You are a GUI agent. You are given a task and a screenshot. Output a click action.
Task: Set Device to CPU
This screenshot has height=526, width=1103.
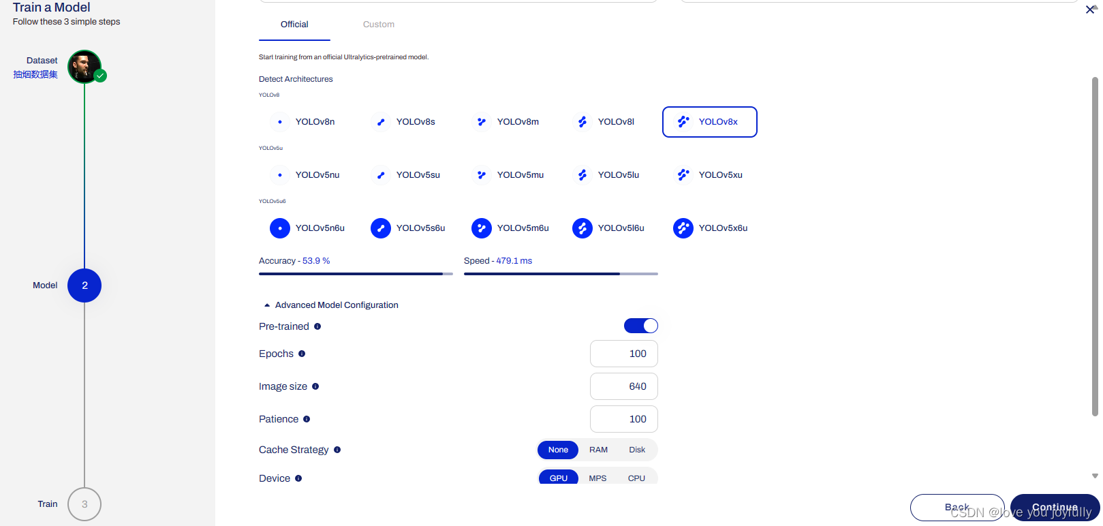point(636,478)
